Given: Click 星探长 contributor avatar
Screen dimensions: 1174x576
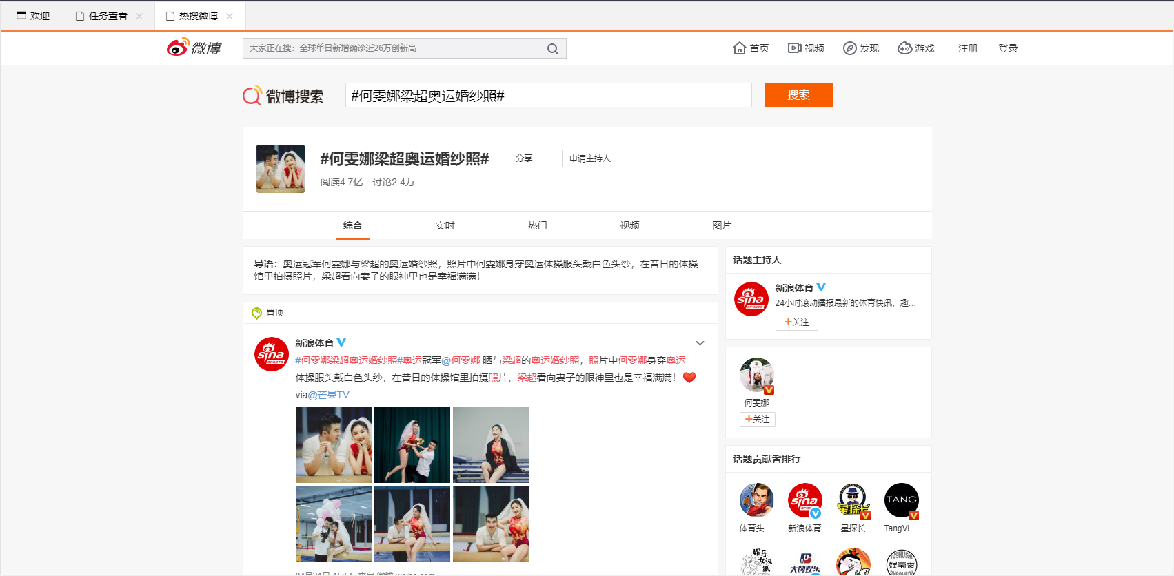Looking at the screenshot, I should (853, 500).
